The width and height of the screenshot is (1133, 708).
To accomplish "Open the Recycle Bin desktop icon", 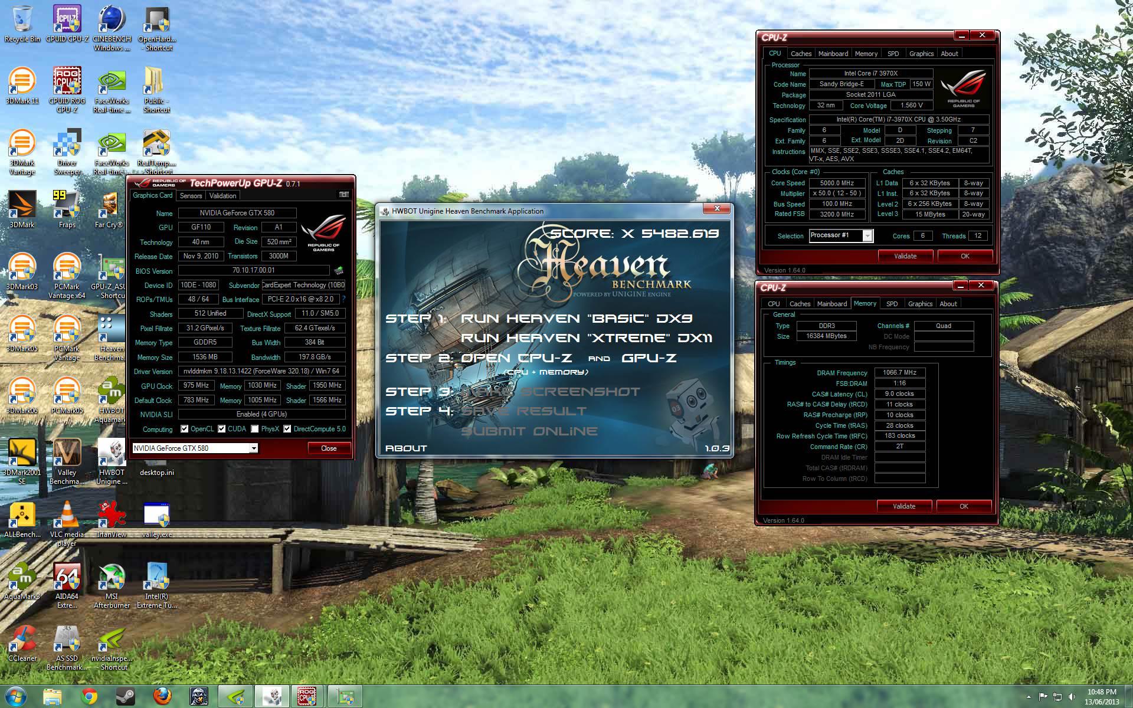I will point(22,24).
